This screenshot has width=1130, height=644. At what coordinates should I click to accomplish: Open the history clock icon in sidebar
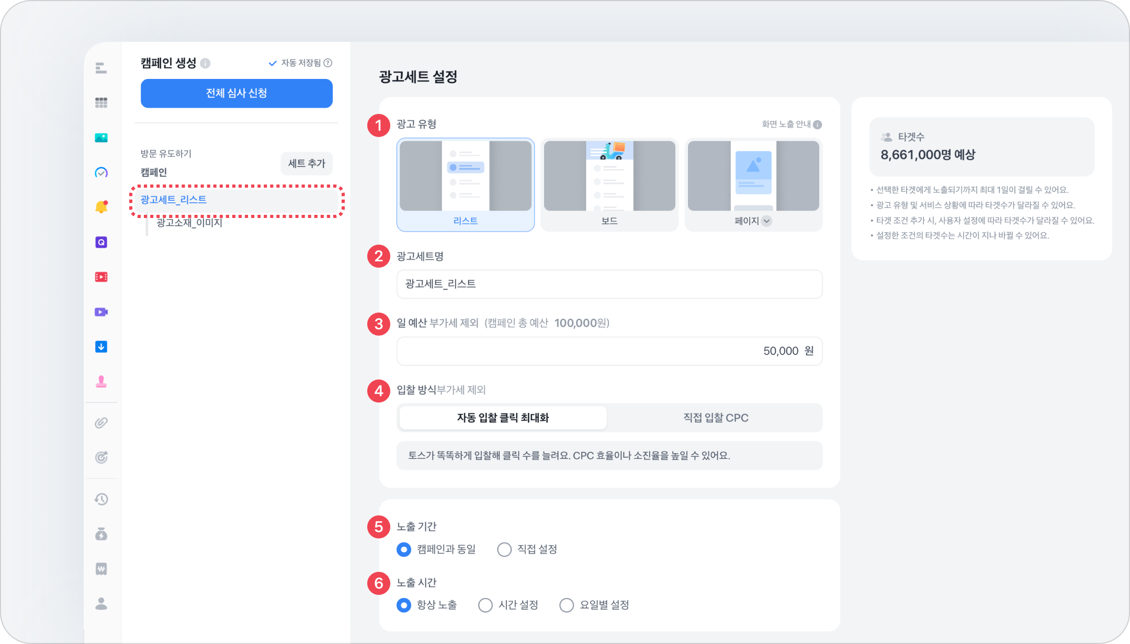pos(101,499)
